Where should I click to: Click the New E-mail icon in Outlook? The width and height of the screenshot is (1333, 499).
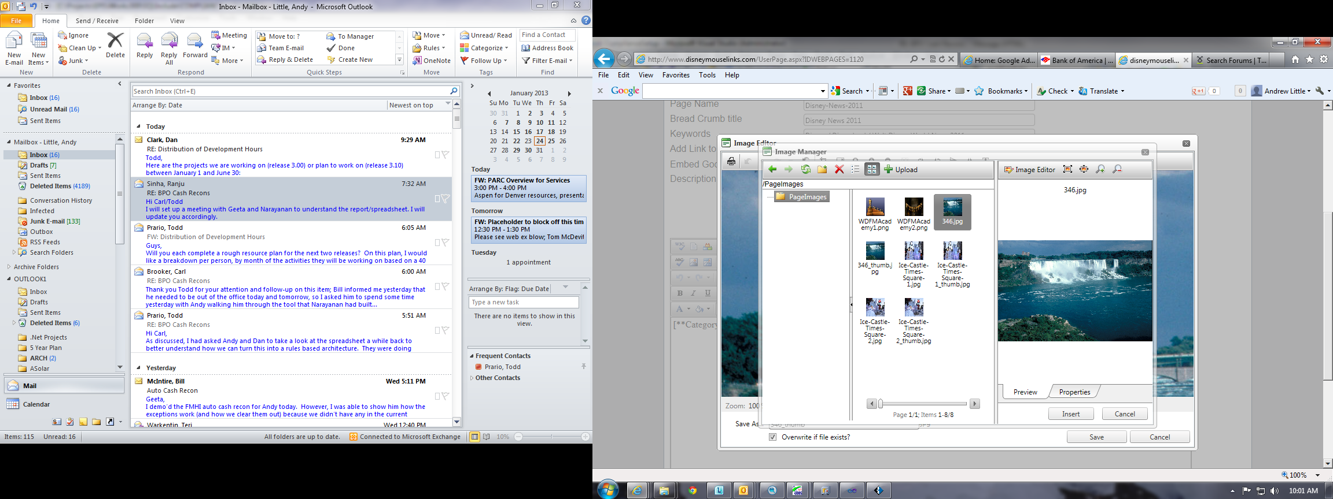pyautogui.click(x=14, y=49)
